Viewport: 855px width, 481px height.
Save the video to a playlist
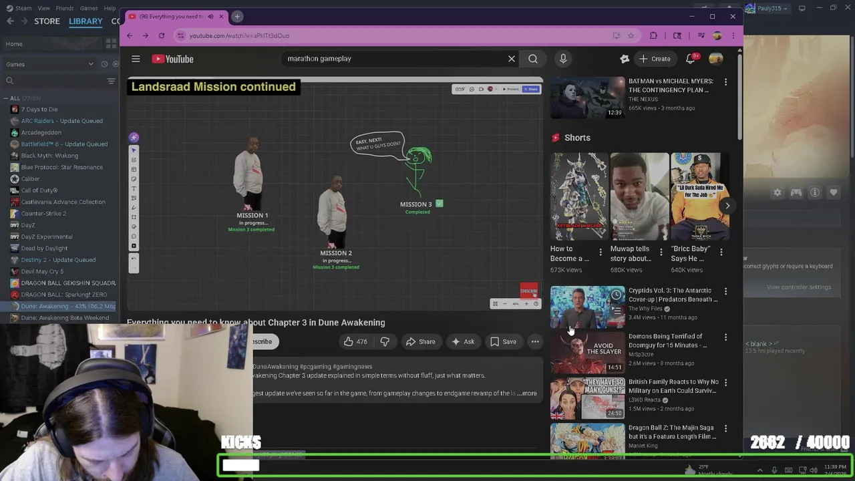point(503,341)
